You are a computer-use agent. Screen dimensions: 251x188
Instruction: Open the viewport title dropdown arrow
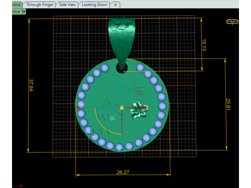[24, 12]
